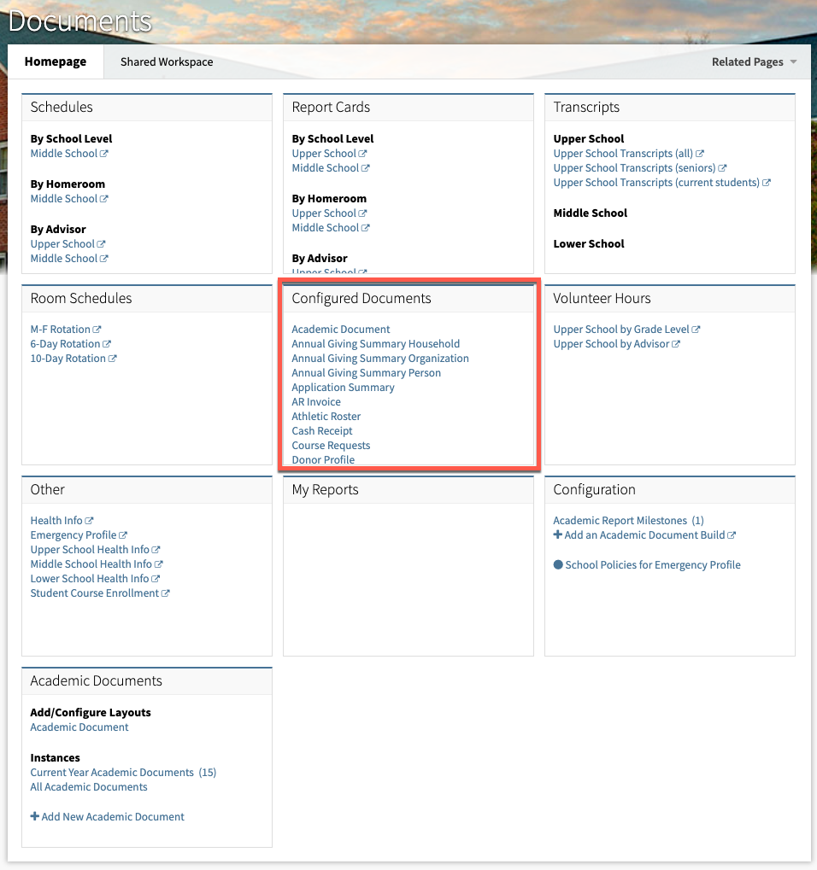Click the external link icon beside Health Info
This screenshot has height=870, width=817.
[90, 519]
